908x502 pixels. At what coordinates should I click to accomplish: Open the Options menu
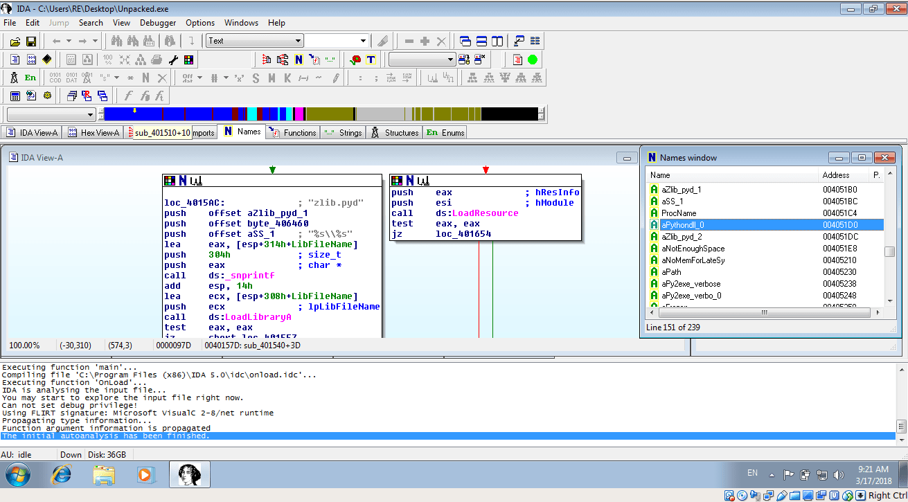pos(200,23)
